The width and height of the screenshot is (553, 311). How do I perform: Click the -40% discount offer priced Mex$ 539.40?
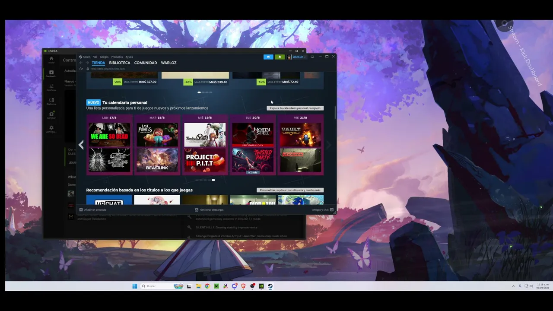tap(206, 82)
